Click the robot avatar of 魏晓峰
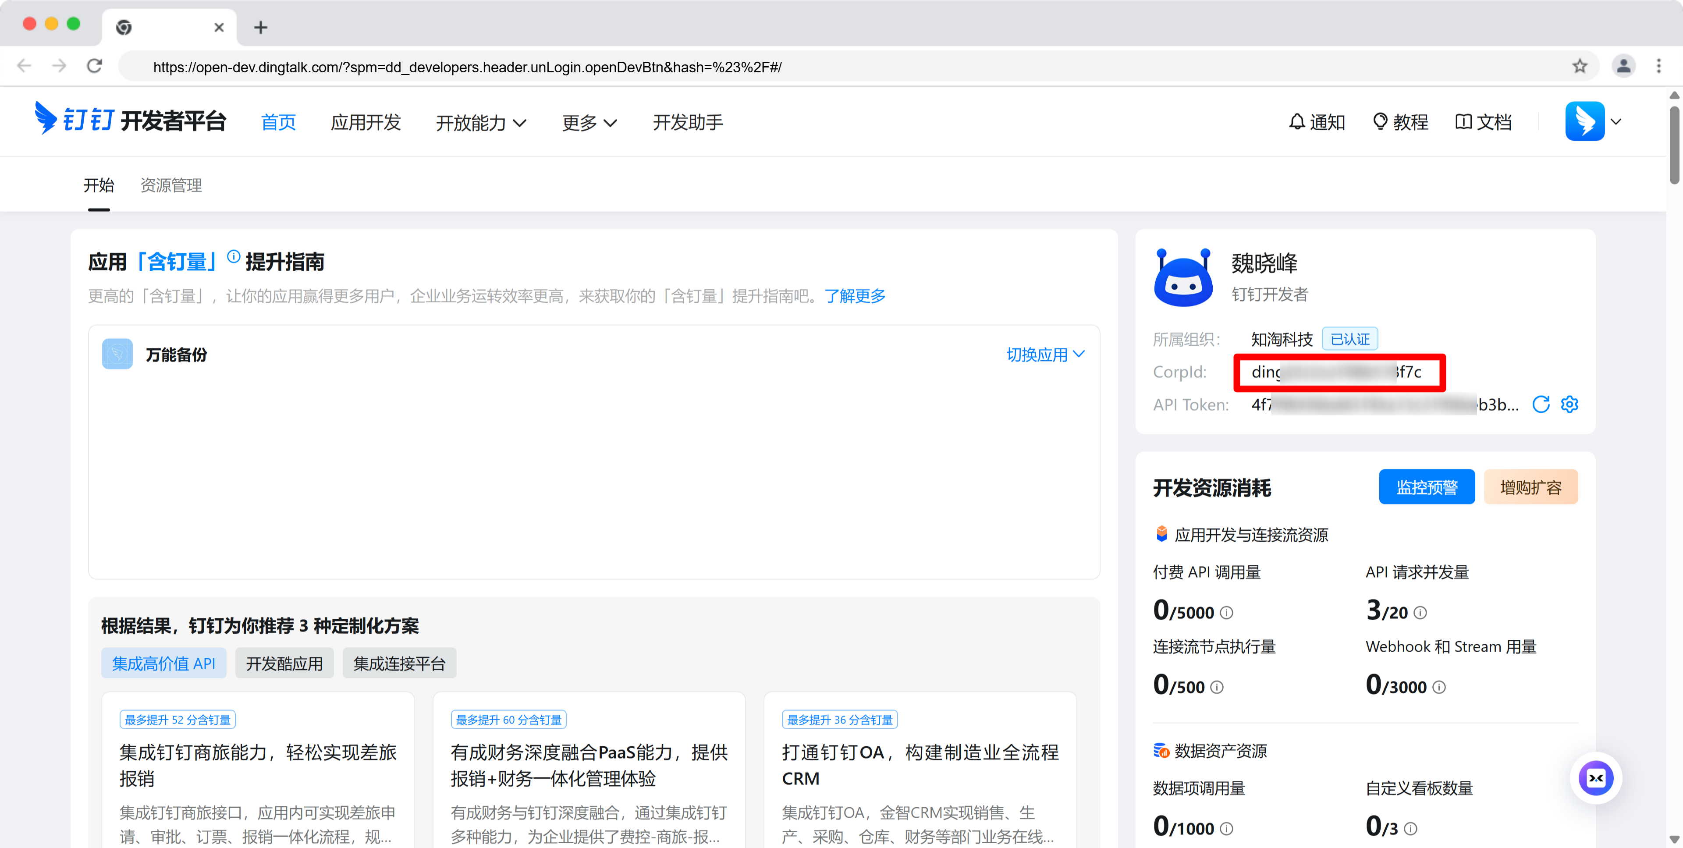This screenshot has height=848, width=1683. [1183, 277]
